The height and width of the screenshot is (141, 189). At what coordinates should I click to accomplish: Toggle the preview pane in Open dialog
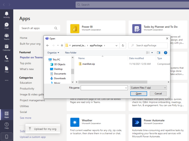158,53
